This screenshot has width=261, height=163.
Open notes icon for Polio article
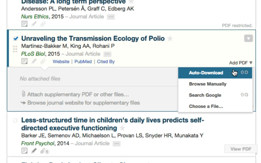click(x=24, y=61)
